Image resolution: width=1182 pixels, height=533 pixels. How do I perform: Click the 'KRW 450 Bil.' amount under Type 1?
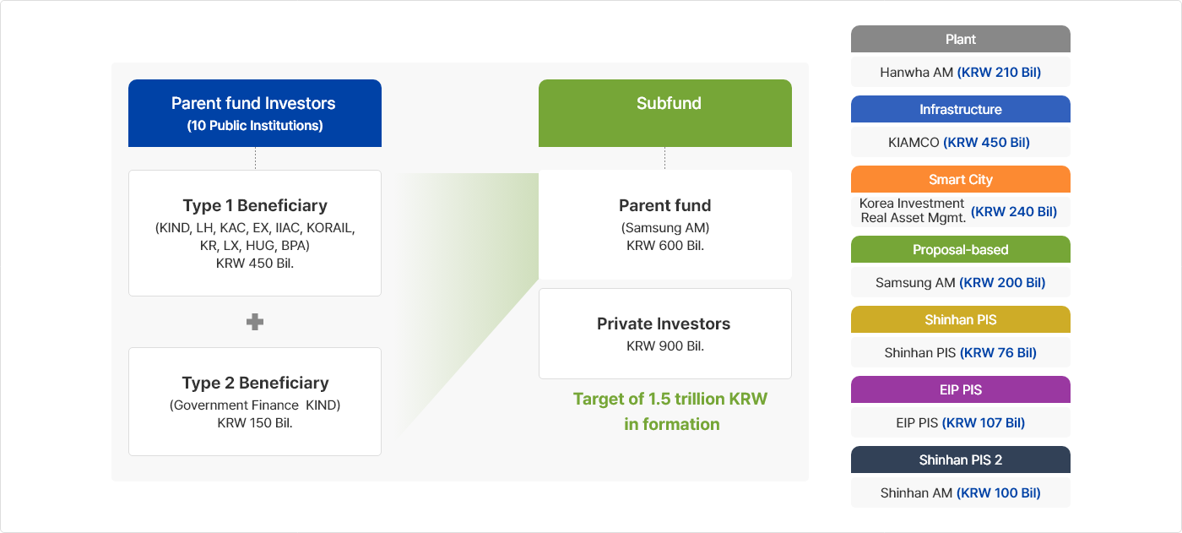(255, 263)
